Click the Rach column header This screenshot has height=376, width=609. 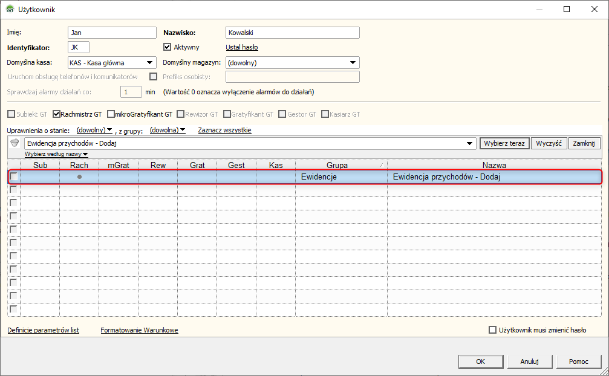79,165
